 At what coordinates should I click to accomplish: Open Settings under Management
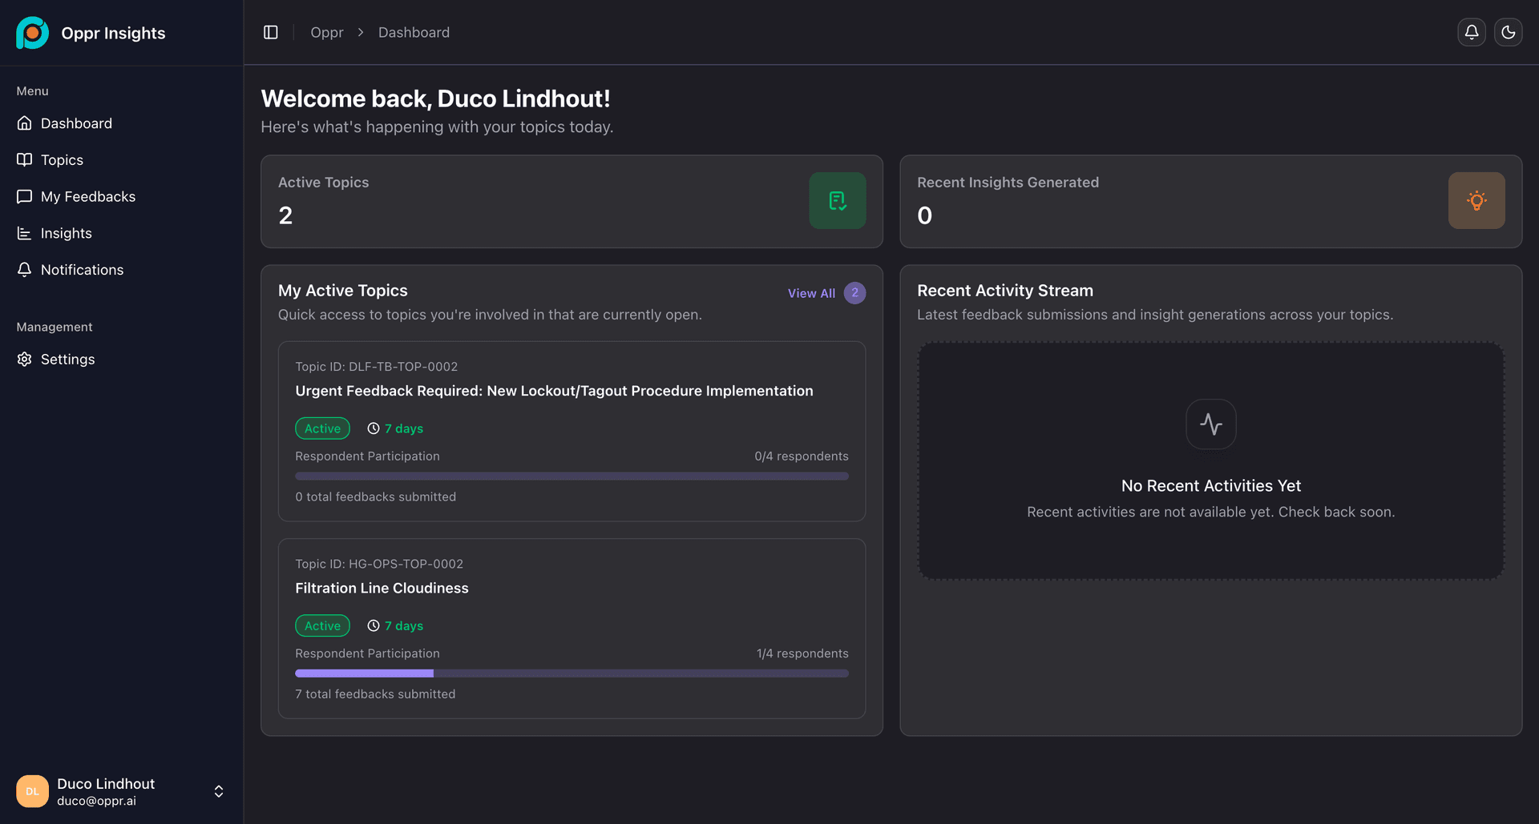point(121,359)
